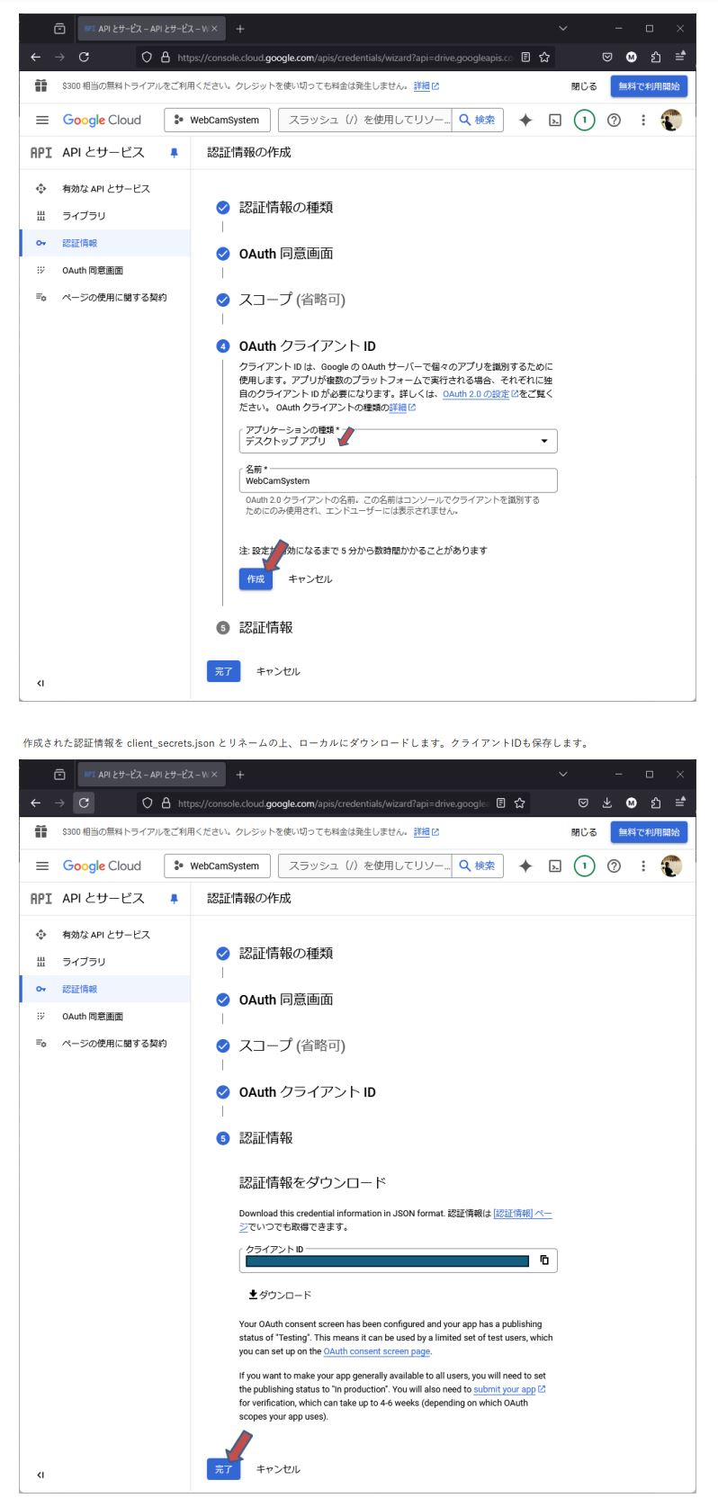The image size is (718, 1507).
Task: Open hamburger navigation menu in bottom screenshot
Action: tap(42, 866)
